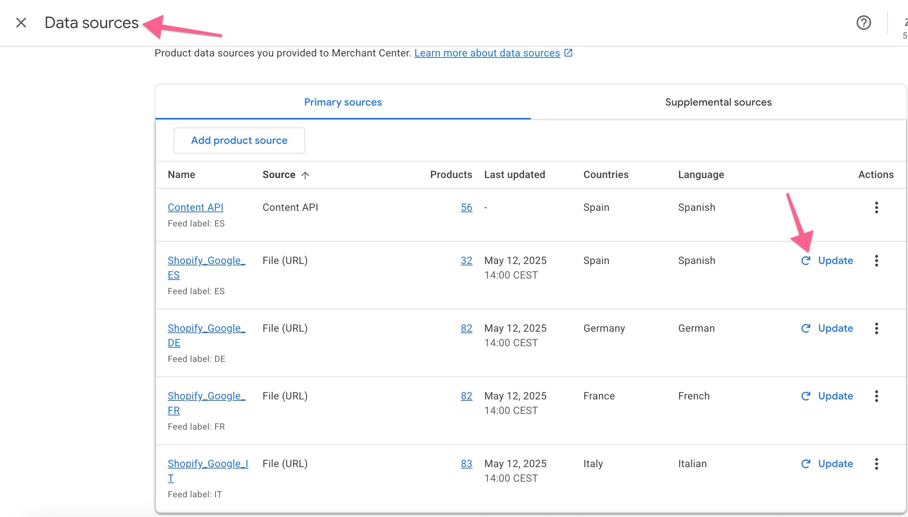View 82 products of Shopify_Google_FR
Screen dimensions: 908x517
[466, 396]
